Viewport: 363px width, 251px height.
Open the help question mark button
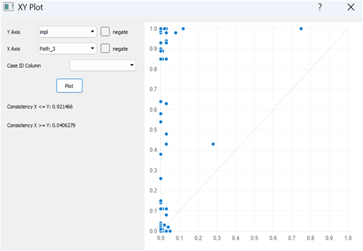click(320, 7)
